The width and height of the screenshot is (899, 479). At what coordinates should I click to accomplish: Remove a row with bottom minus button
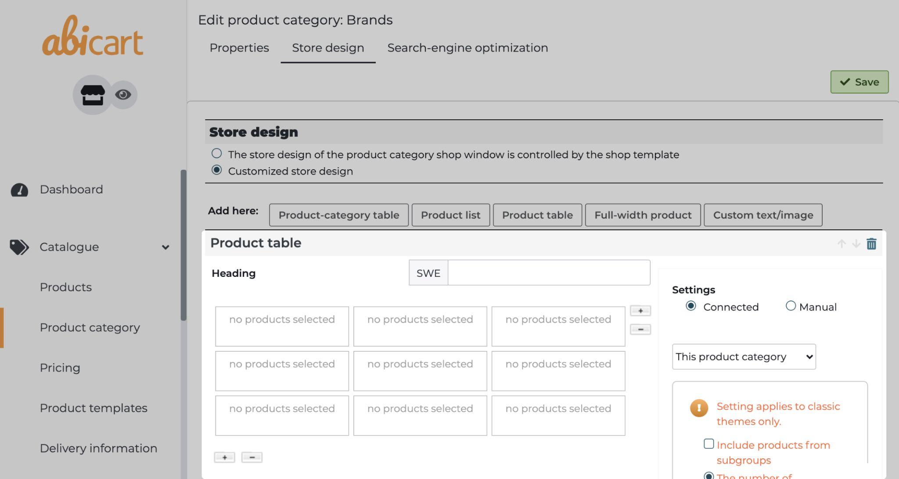tap(252, 458)
